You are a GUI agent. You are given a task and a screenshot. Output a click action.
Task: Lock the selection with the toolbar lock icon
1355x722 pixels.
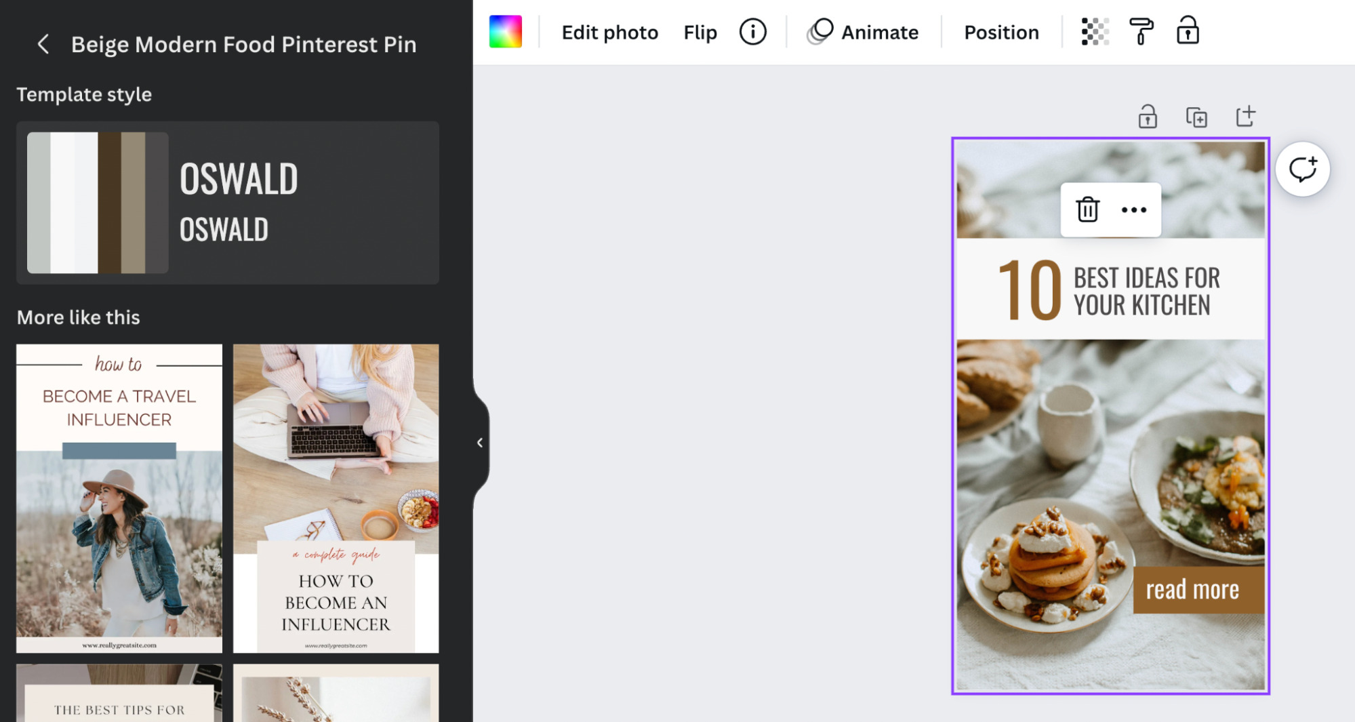[1188, 31]
